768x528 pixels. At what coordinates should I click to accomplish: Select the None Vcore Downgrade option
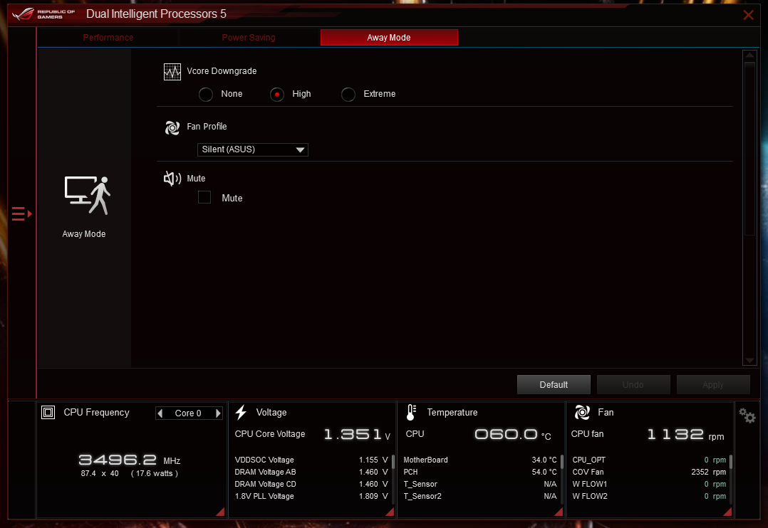point(206,94)
